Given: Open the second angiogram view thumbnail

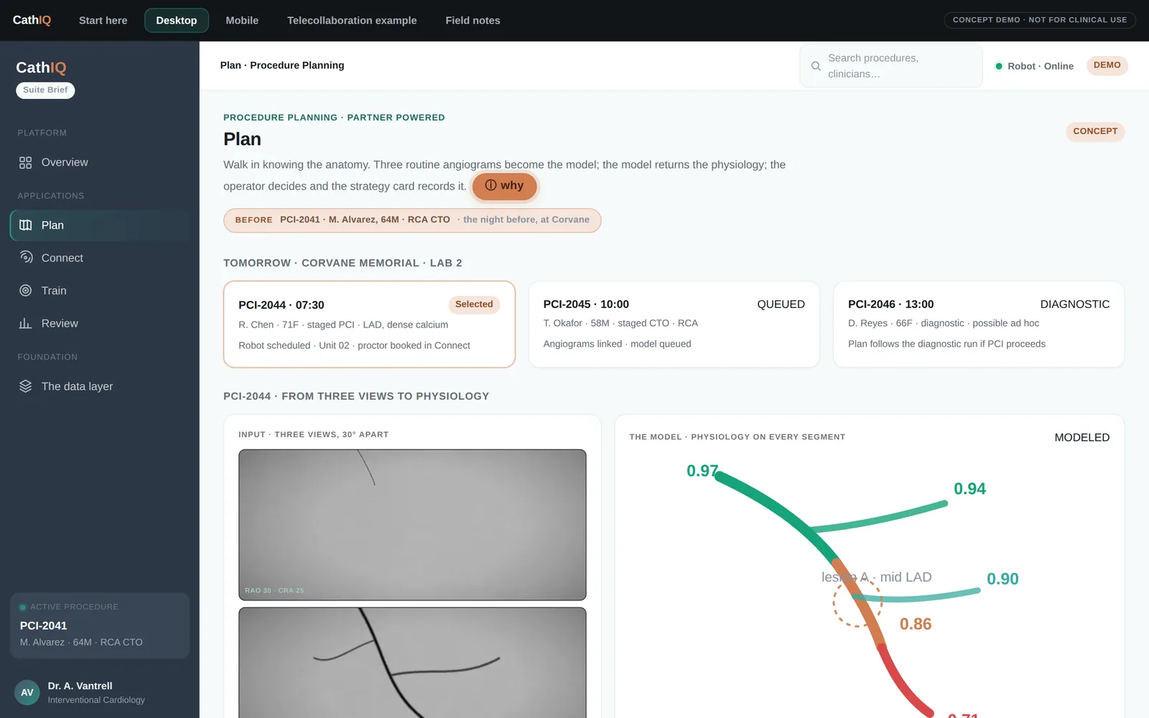Looking at the screenshot, I should [412, 663].
